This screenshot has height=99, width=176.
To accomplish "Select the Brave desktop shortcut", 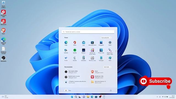I will click(x=3, y=31).
